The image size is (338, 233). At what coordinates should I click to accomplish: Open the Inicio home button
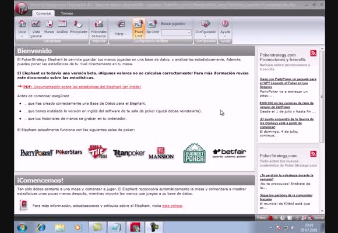click(22, 29)
